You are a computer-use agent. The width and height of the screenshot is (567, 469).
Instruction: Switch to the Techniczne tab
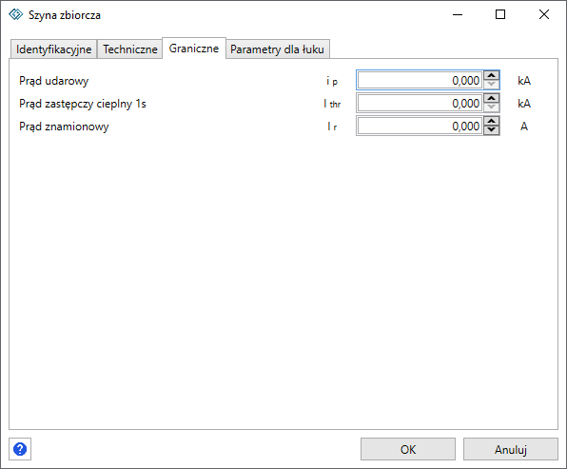pos(130,49)
